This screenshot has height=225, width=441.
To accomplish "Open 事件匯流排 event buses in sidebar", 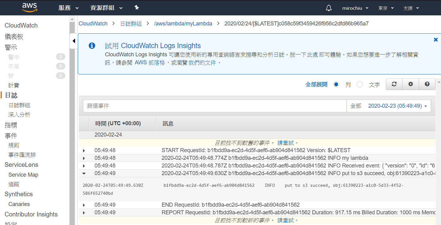I will pos(22,155).
